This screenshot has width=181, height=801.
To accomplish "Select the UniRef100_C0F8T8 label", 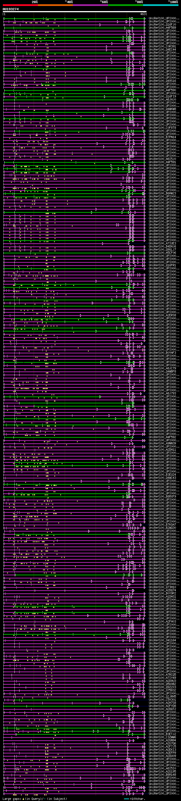I will coord(162,128).
